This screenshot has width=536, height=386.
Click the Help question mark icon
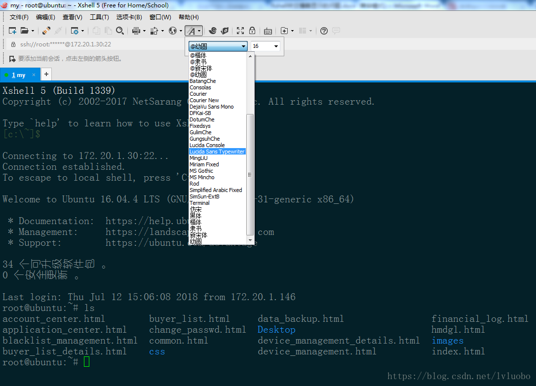(x=323, y=30)
